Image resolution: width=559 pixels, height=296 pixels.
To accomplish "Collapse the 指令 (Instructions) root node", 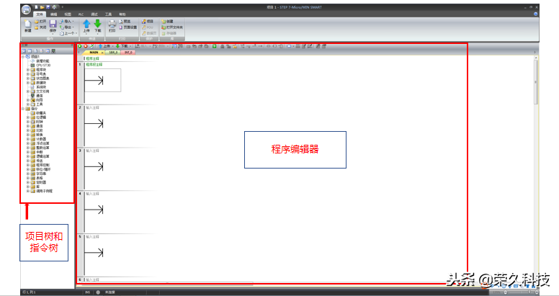I will (23, 109).
